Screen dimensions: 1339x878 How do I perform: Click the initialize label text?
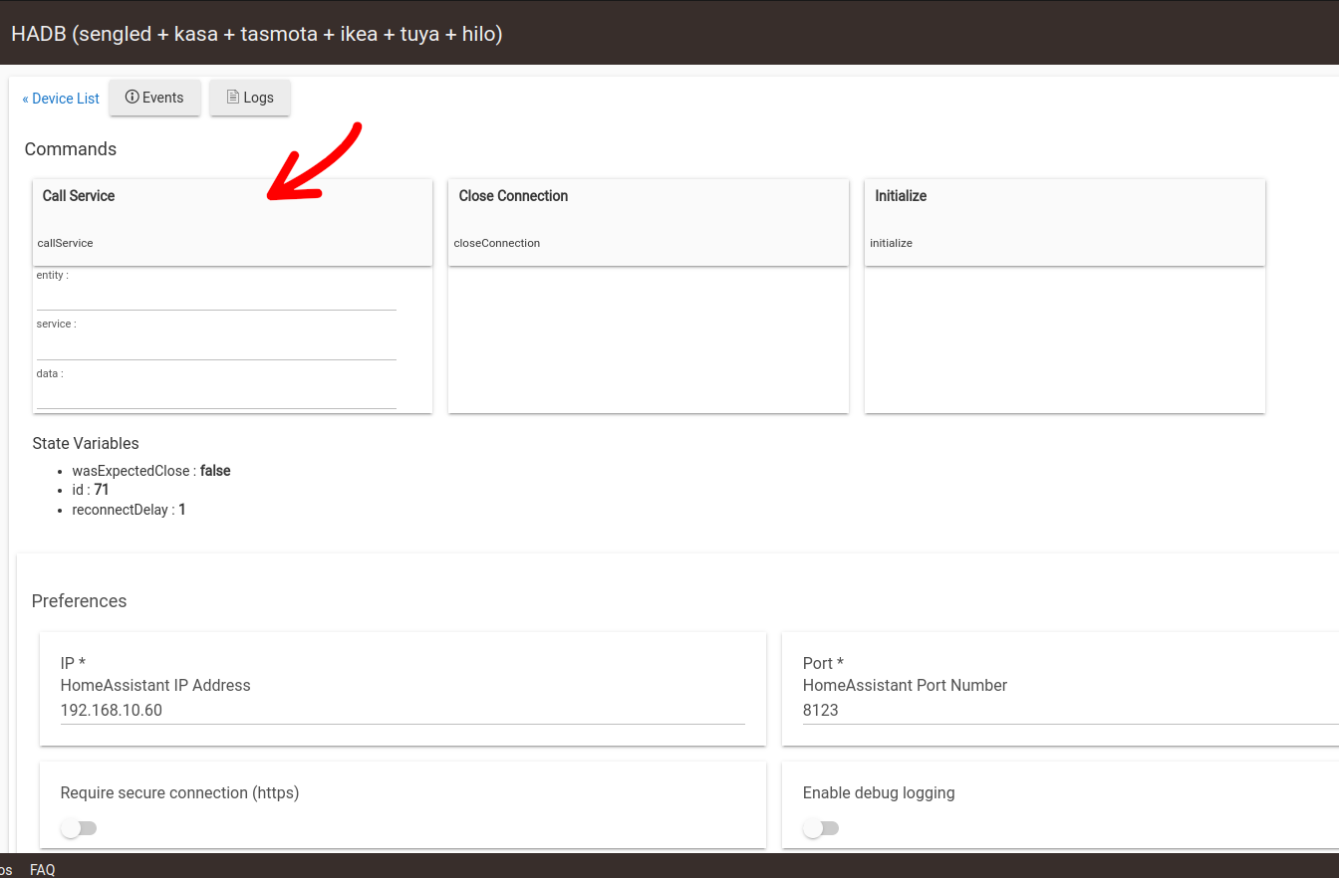tap(892, 243)
